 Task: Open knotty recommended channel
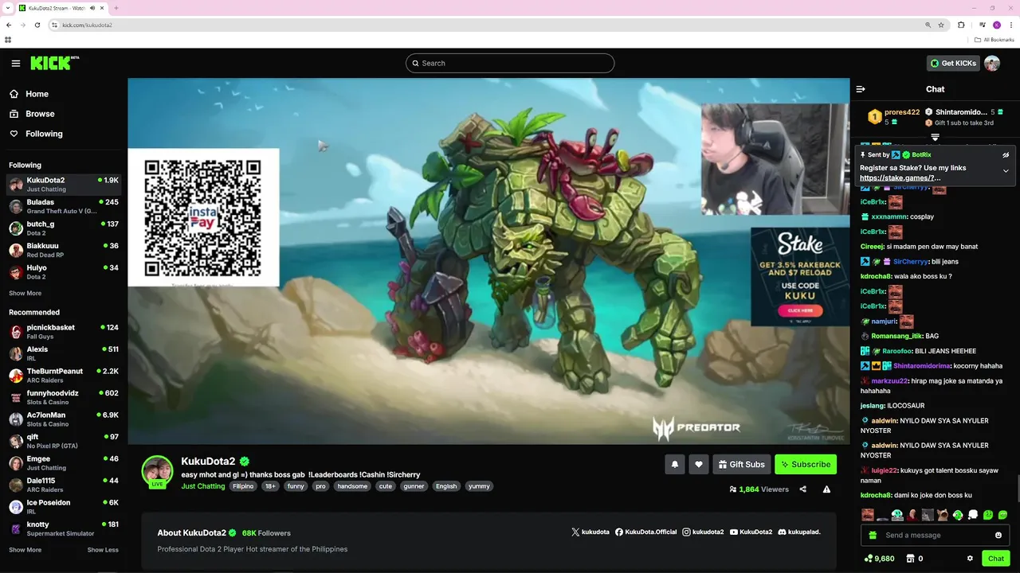64,528
